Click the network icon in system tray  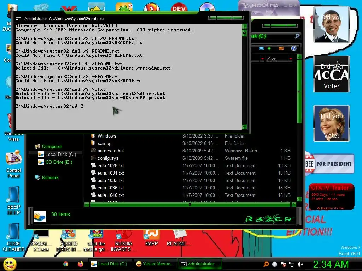[x=292, y=264]
